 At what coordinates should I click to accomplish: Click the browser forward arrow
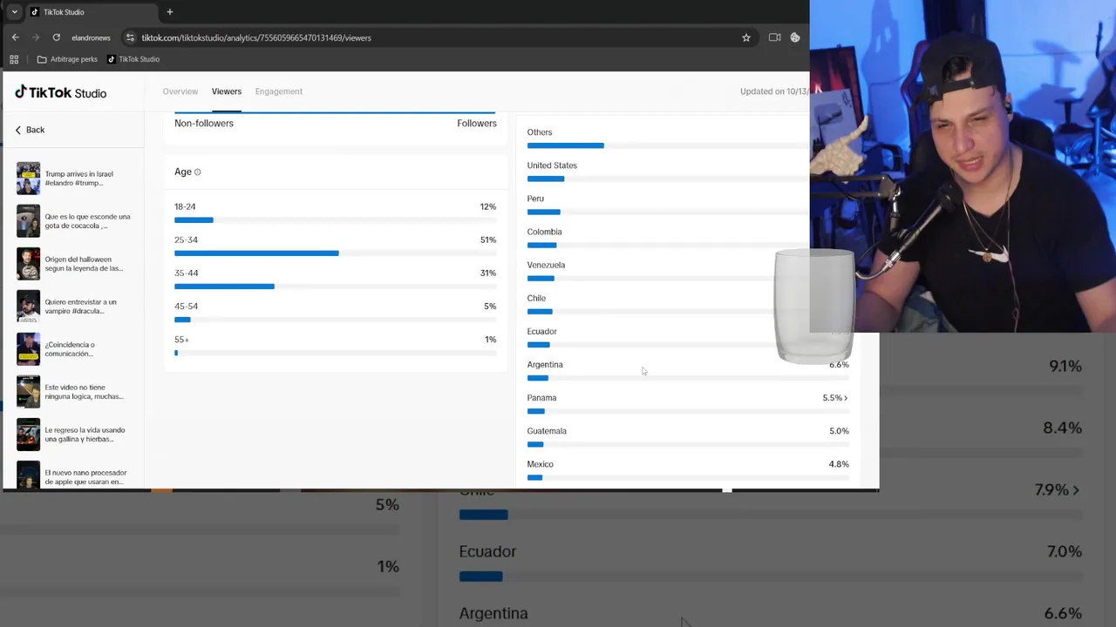tap(36, 37)
